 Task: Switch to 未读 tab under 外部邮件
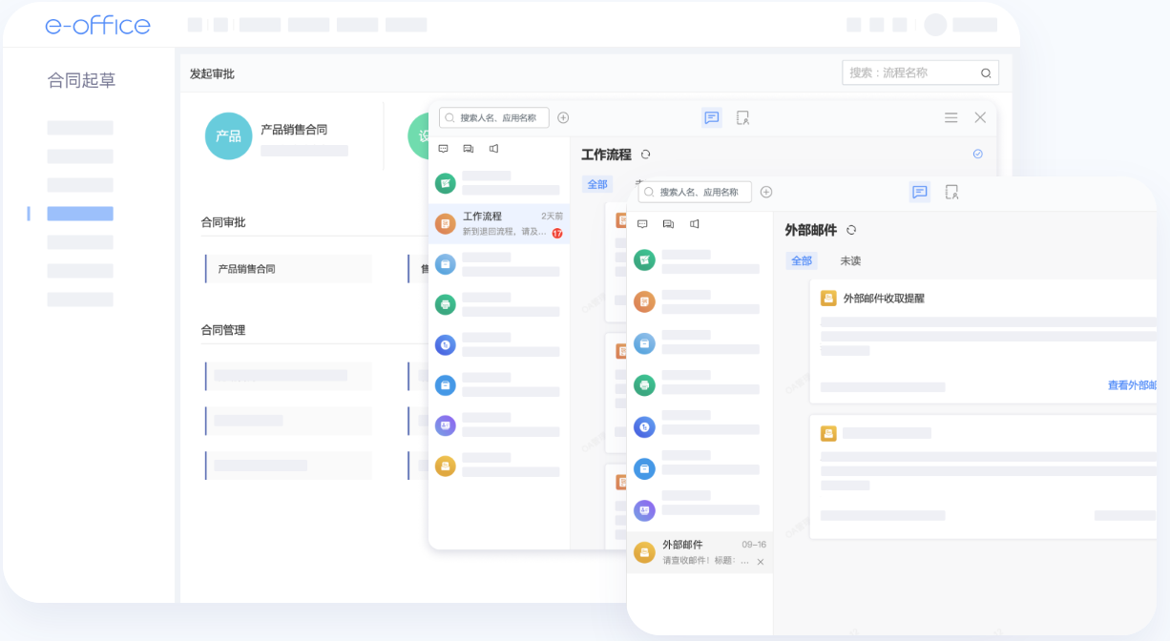[x=850, y=260]
